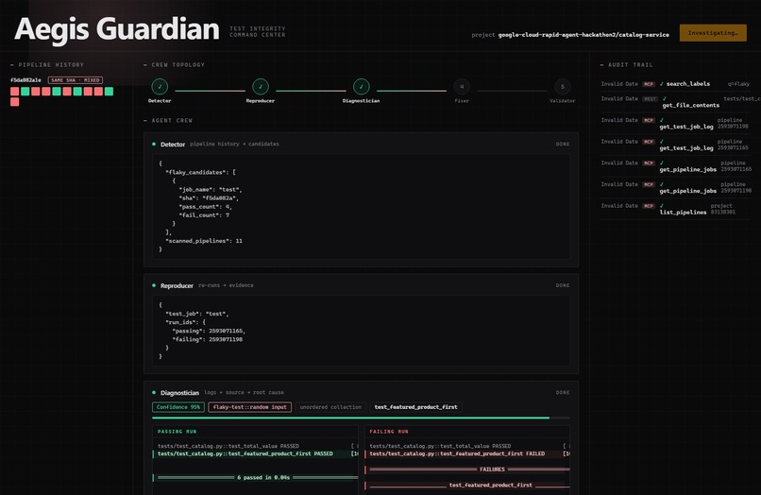Collapse the Audit Trail section header
This screenshot has height=495, width=761.
tap(627, 64)
